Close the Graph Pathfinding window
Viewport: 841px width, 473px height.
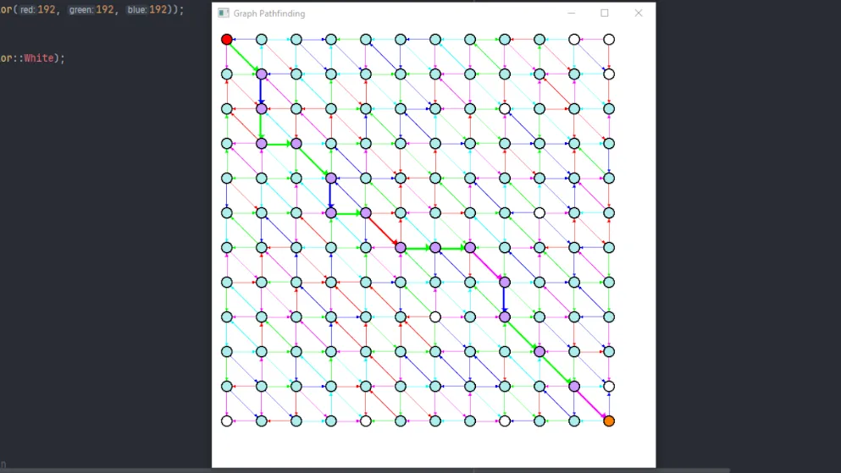point(639,14)
